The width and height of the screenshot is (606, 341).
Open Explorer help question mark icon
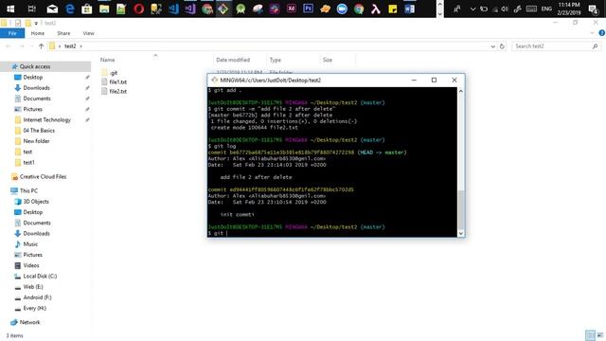point(601,33)
